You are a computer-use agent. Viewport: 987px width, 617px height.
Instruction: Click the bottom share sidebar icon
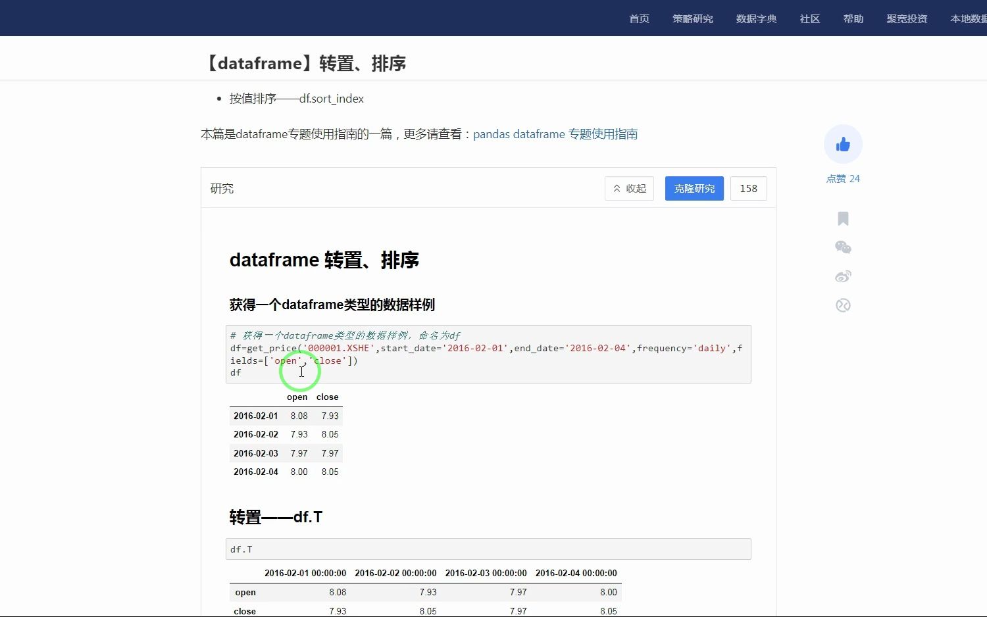(843, 305)
